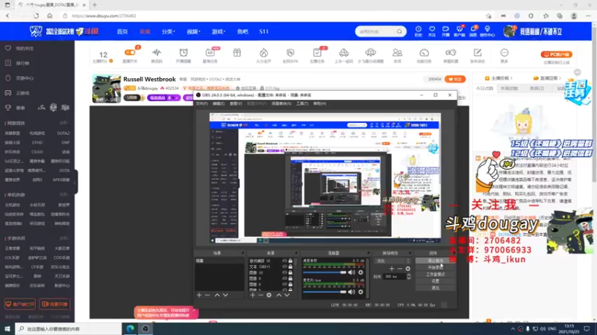
Task: Open the shield 全民乐PK icon
Action: 290,53
